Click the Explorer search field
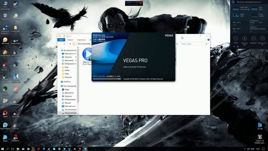The width and height of the screenshot is (268, 151). 194,44
